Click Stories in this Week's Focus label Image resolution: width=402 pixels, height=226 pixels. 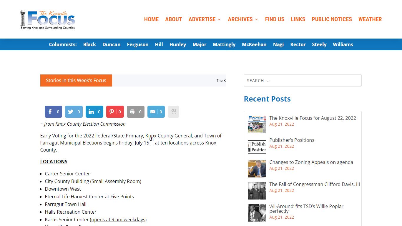click(76, 80)
